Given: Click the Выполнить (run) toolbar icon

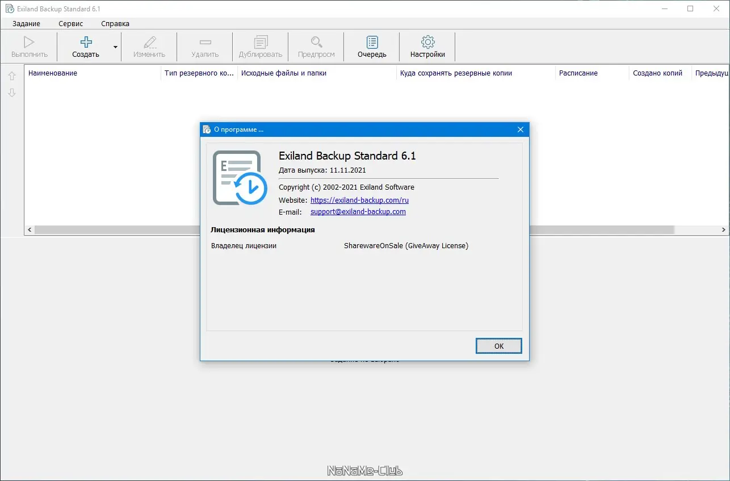Looking at the screenshot, I should tap(29, 42).
